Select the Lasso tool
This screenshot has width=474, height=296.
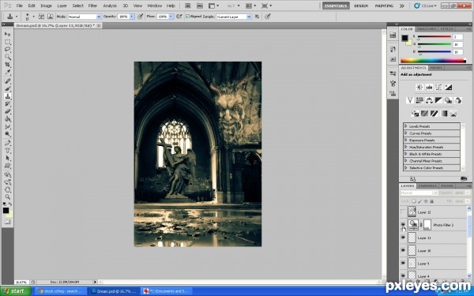point(8,50)
